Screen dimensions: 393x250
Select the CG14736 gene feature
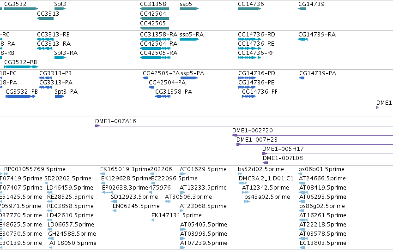[x=249, y=9]
